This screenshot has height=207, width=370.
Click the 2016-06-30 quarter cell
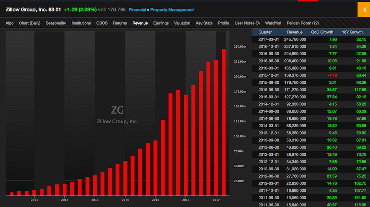(268, 61)
